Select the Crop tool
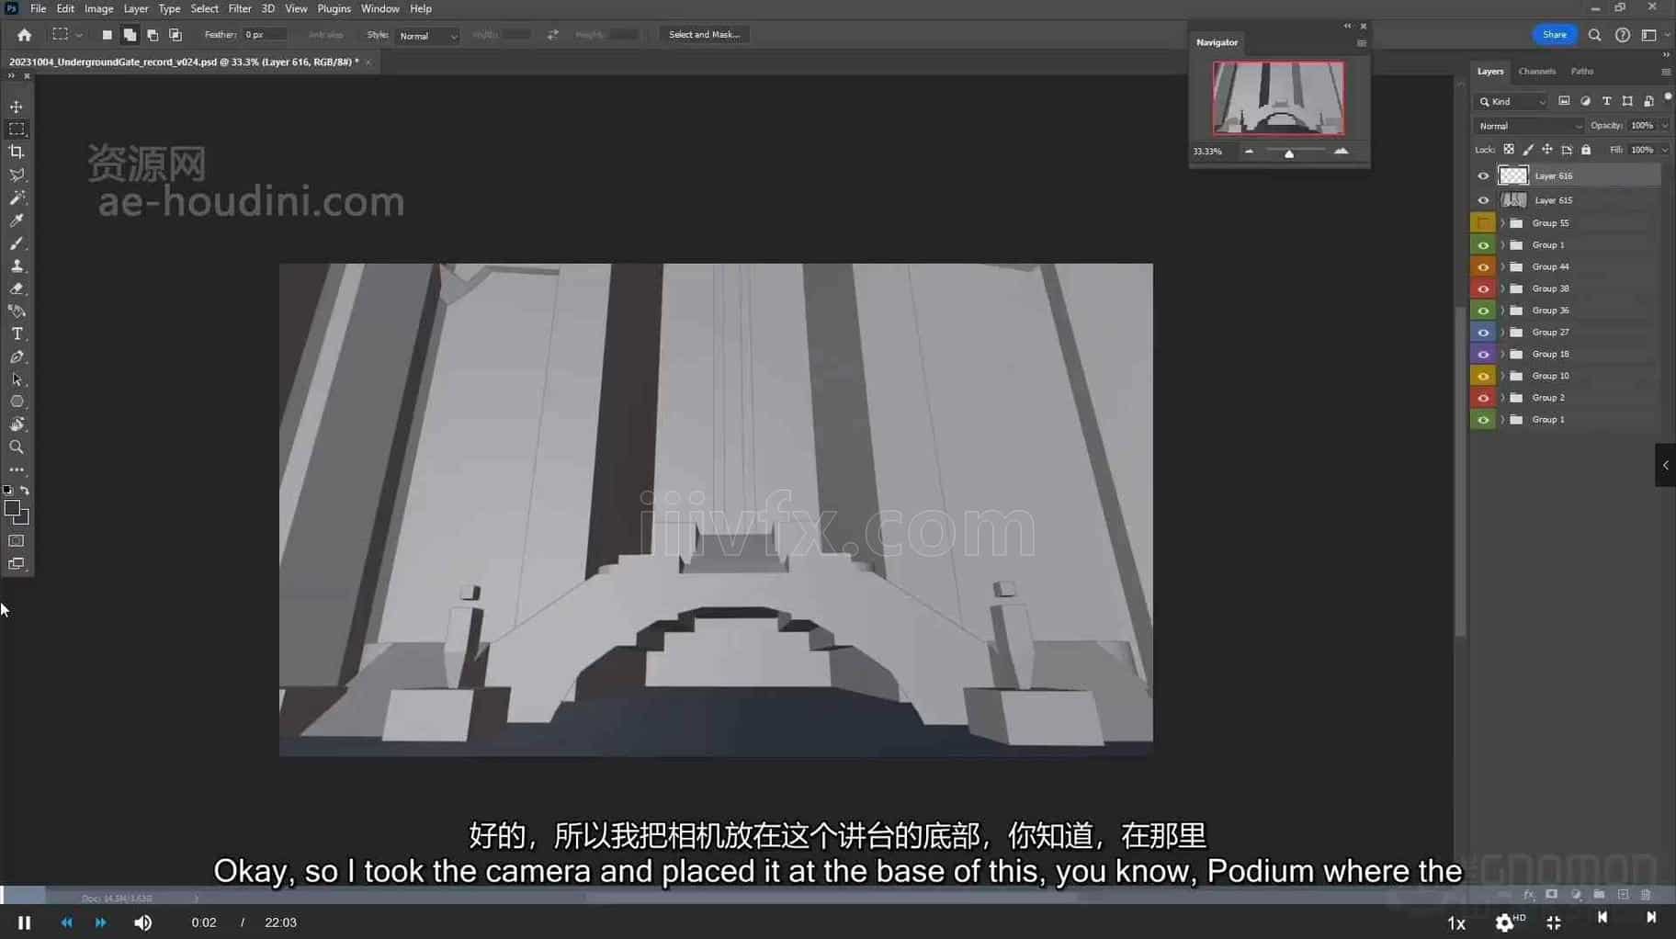The width and height of the screenshot is (1676, 939). tap(17, 152)
